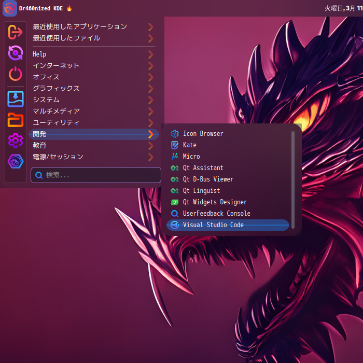Open the オフィス menu category

(94, 77)
